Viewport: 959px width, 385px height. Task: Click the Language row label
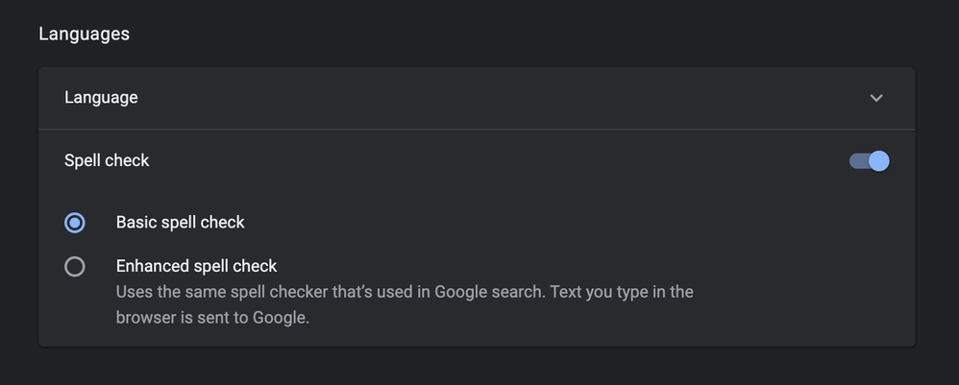point(101,97)
